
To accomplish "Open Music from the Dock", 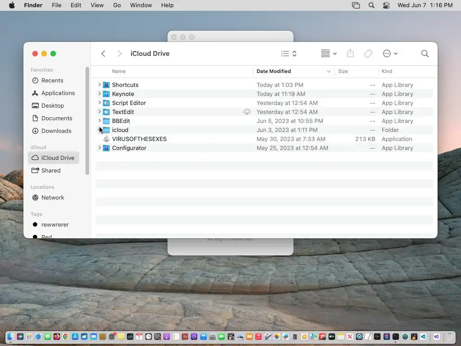I will (x=258, y=337).
